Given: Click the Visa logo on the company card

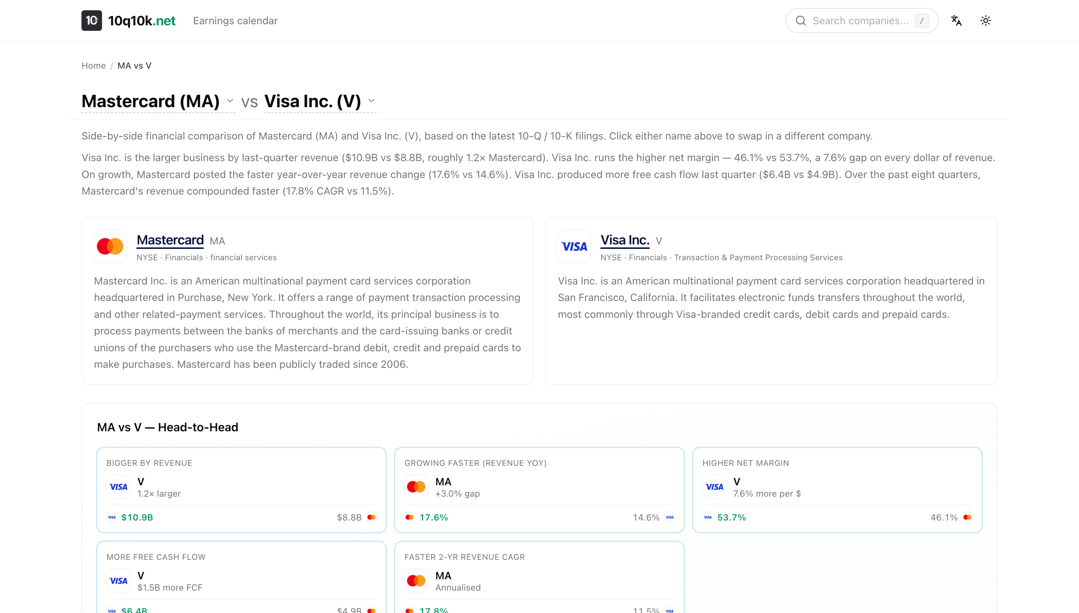Looking at the screenshot, I should [x=574, y=246].
